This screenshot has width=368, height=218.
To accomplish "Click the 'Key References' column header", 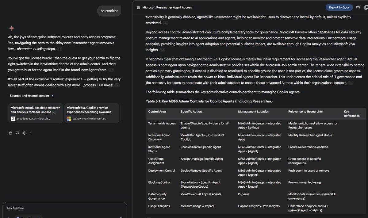I will (x=352, y=114).
